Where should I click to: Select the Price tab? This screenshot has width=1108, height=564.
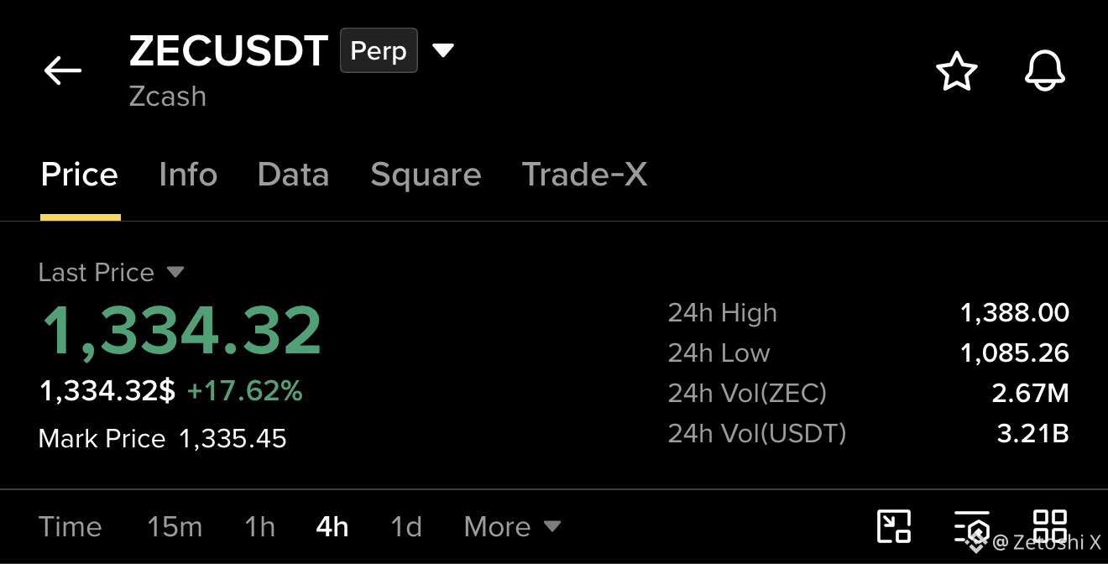coord(80,175)
